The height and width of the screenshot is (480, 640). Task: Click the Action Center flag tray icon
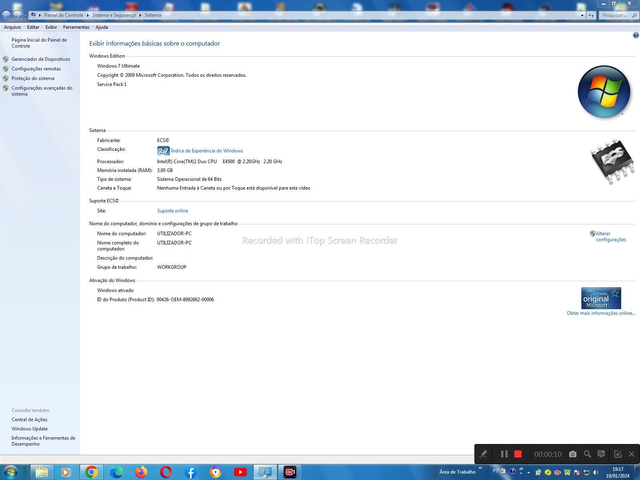(x=577, y=472)
